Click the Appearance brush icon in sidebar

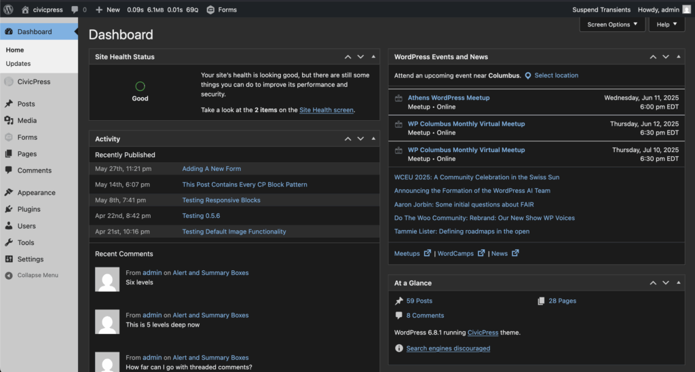[x=9, y=192]
